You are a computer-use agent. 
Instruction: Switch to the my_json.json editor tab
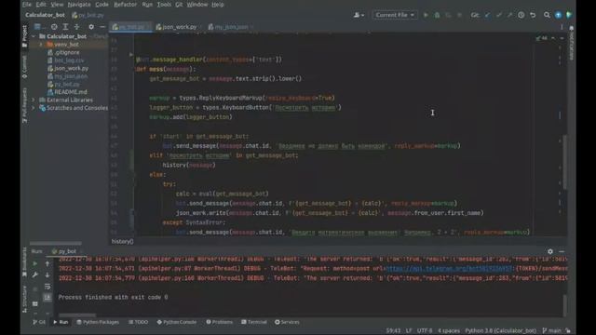coord(230,27)
